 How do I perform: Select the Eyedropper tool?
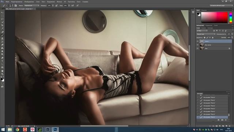point(2,29)
